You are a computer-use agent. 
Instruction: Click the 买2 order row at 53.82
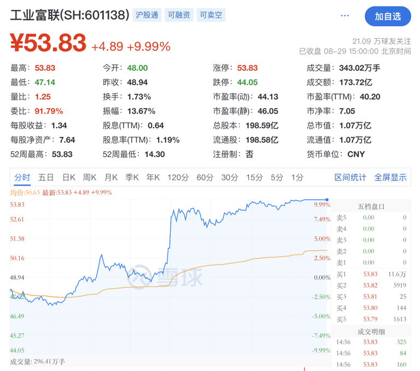(x=371, y=285)
